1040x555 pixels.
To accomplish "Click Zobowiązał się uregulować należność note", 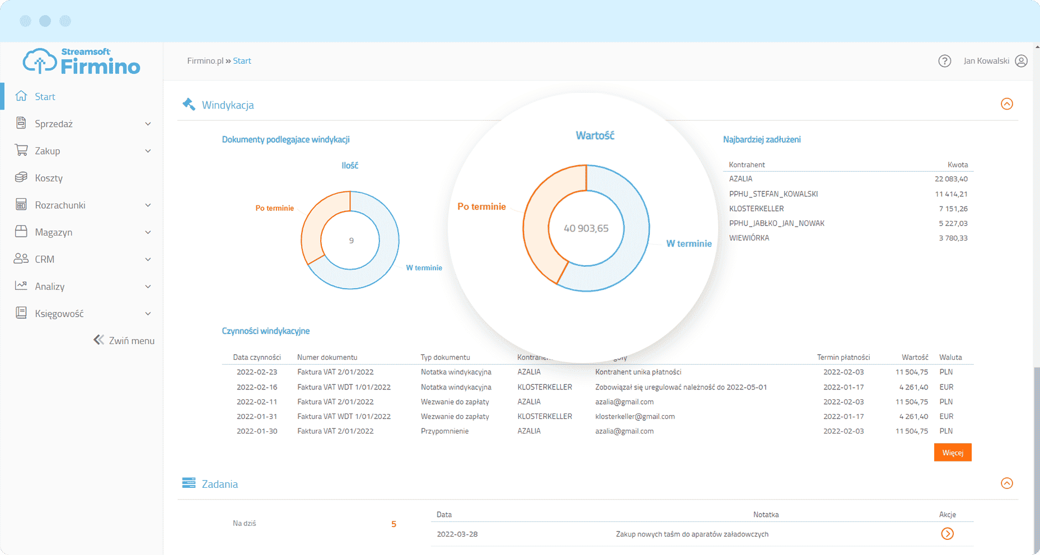I will click(x=681, y=387).
